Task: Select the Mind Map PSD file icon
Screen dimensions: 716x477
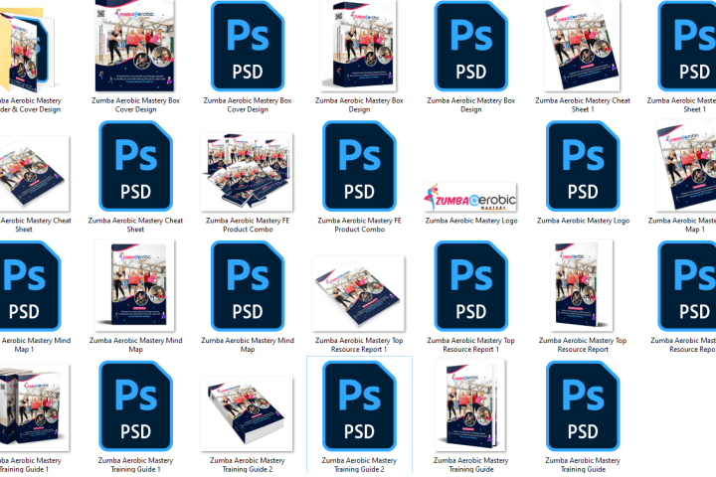Action: 248,286
